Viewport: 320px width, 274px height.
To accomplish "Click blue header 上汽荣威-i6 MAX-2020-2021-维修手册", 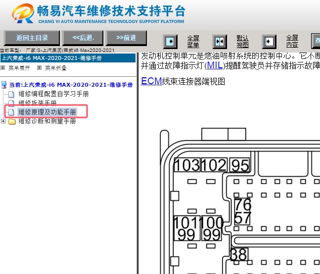I will tap(68, 58).
